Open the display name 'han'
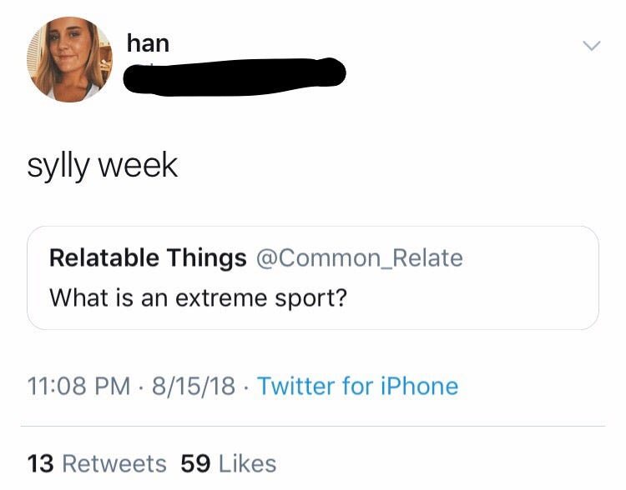 coord(148,42)
